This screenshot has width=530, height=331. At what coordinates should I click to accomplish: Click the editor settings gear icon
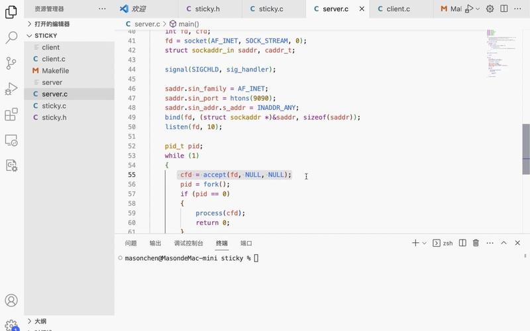(490, 9)
